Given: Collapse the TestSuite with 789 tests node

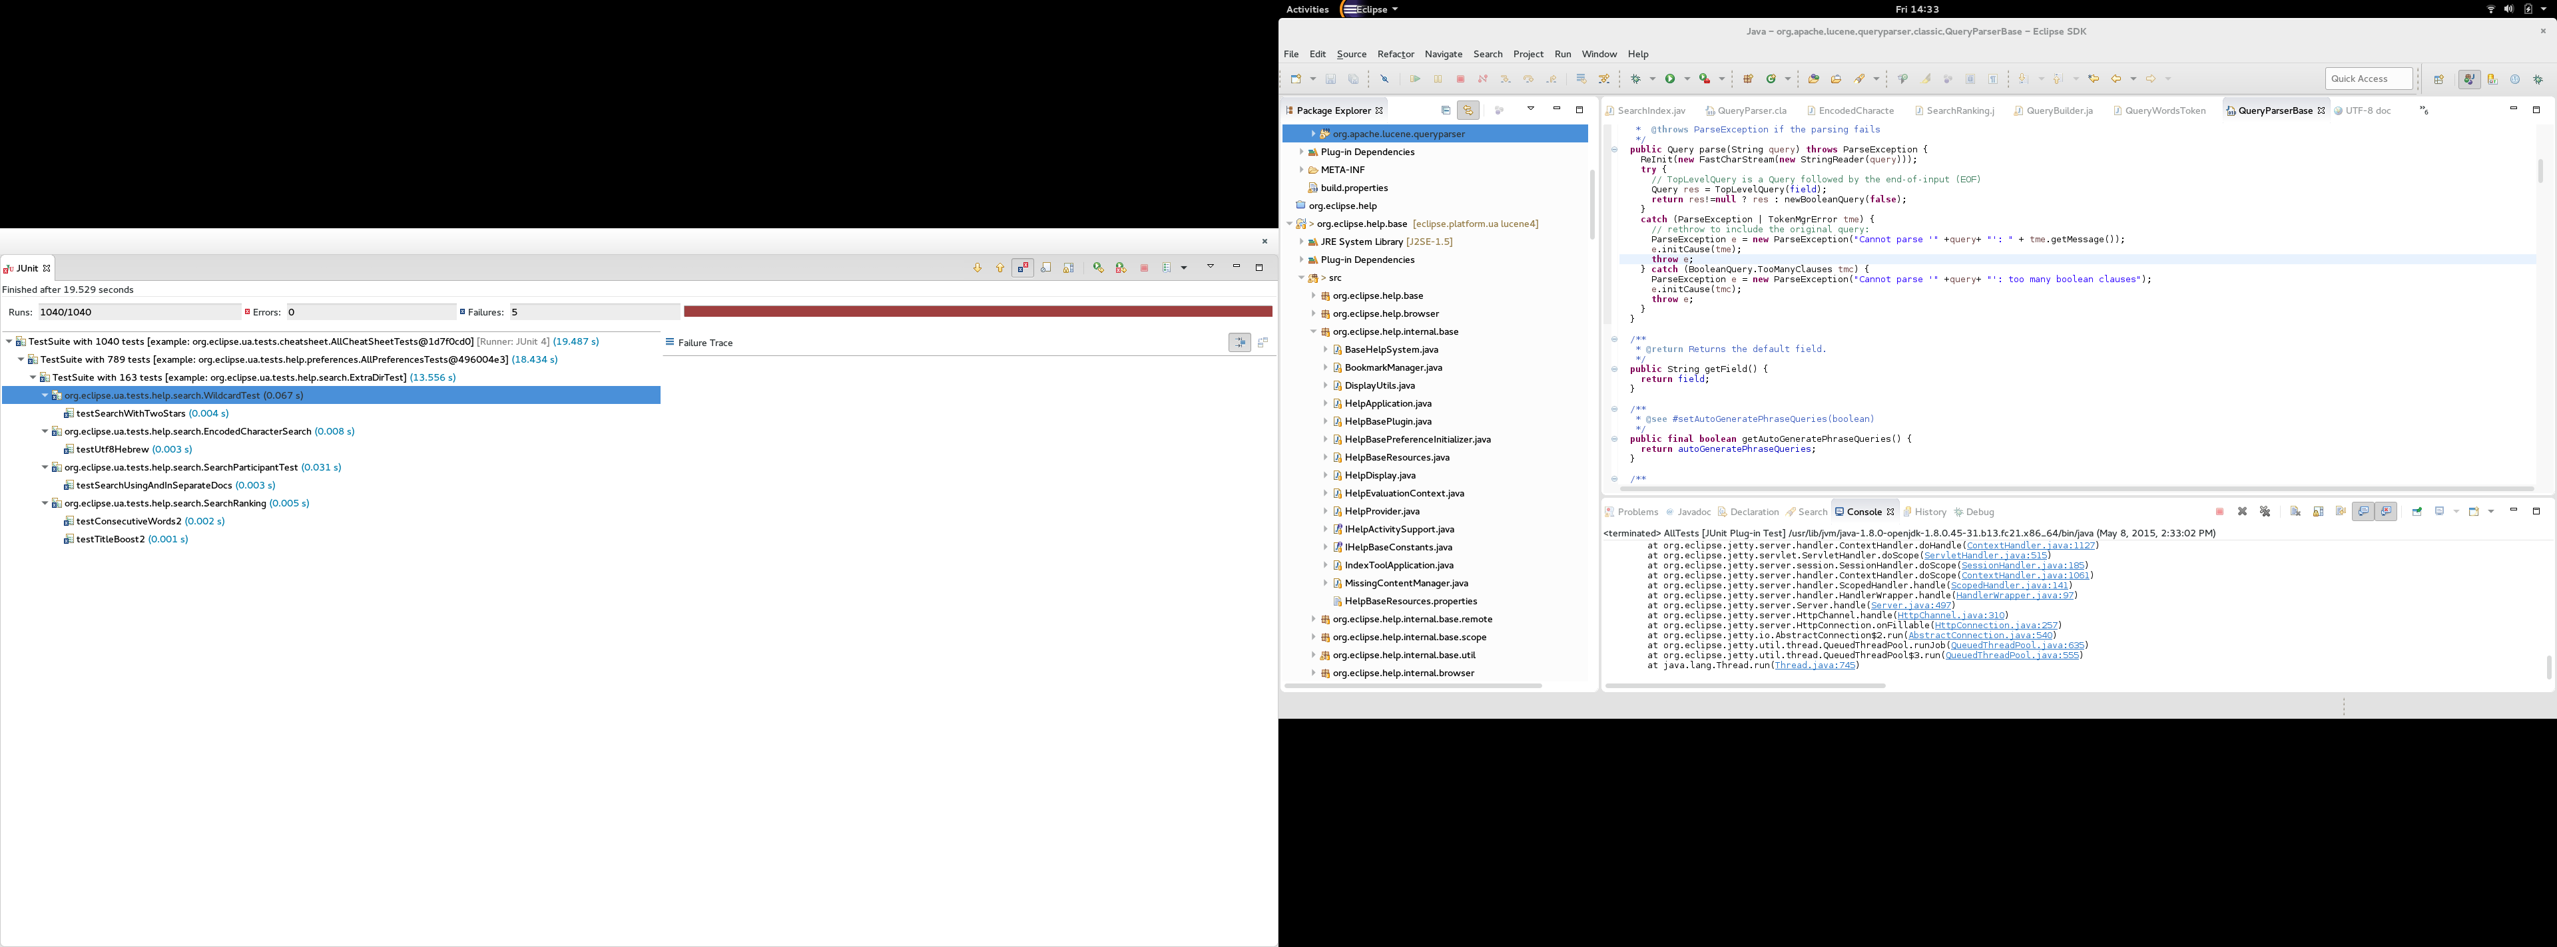Looking at the screenshot, I should [x=21, y=359].
